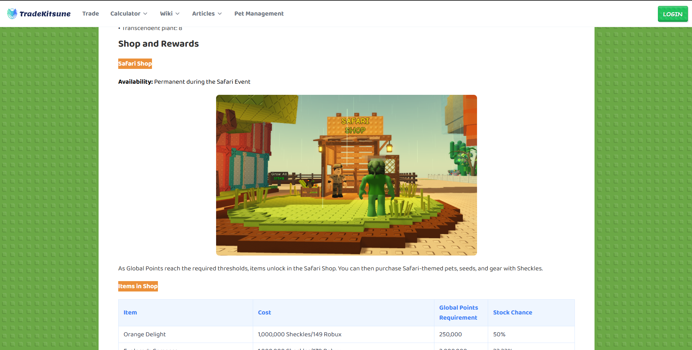Expand the Calculator dropdown chevron
The image size is (692, 350).
tap(145, 14)
